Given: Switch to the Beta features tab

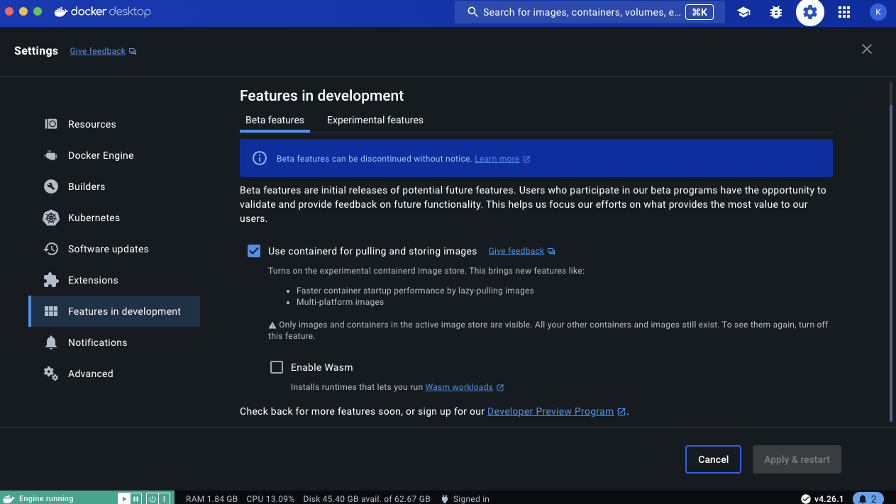Looking at the screenshot, I should [275, 120].
